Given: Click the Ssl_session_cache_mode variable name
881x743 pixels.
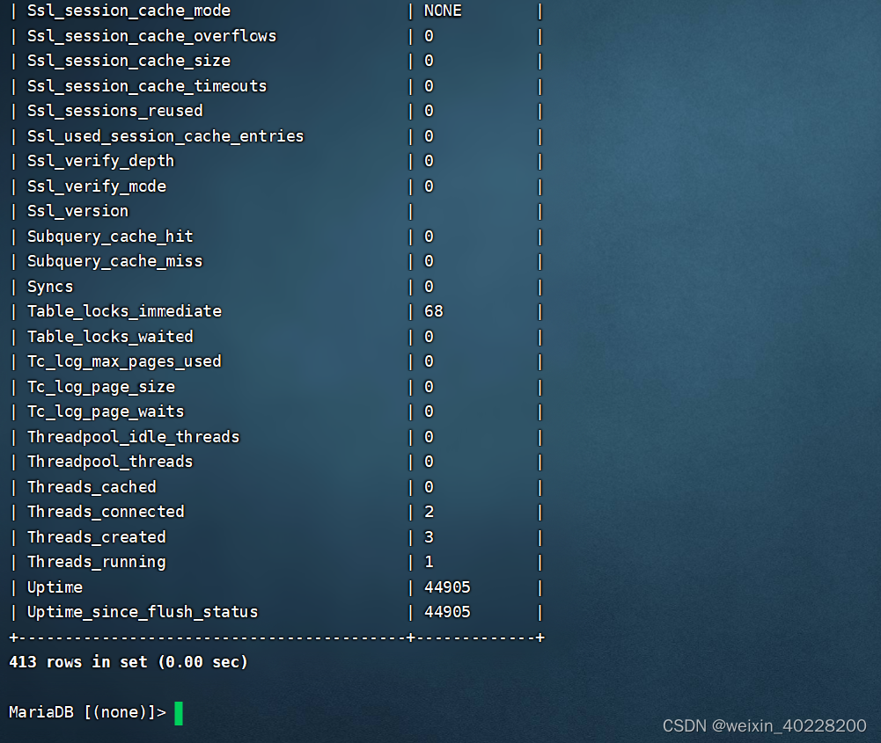Looking at the screenshot, I should tap(128, 11).
